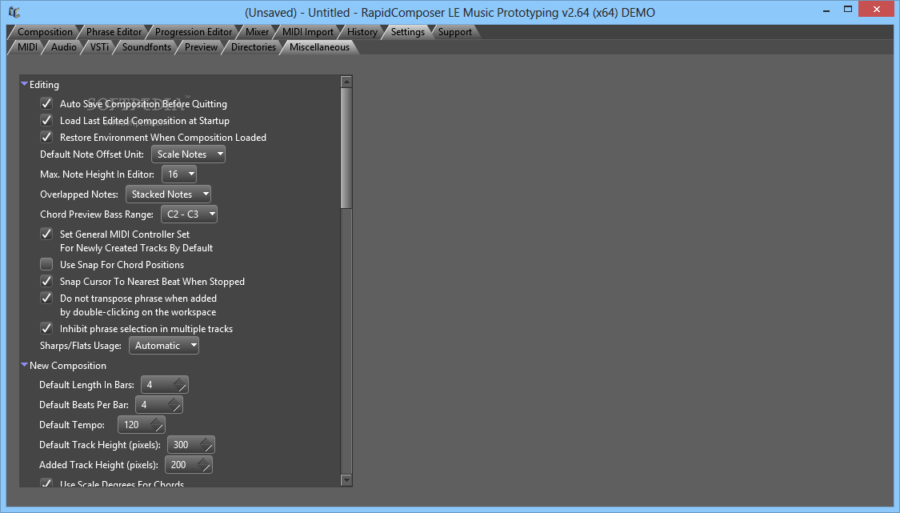Image resolution: width=900 pixels, height=513 pixels.
Task: Collapse the New Composition section
Action: [25, 365]
